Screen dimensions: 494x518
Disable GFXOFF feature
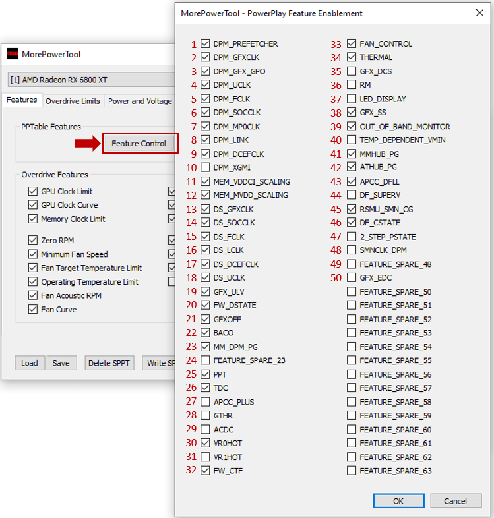(205, 319)
